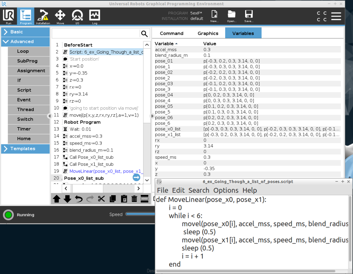This screenshot has height=274, width=353.
Task: Insert an Event node
Action: [28, 100]
